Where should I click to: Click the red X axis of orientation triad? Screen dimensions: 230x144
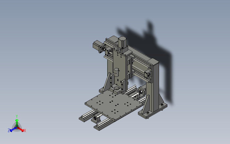point(21,129)
